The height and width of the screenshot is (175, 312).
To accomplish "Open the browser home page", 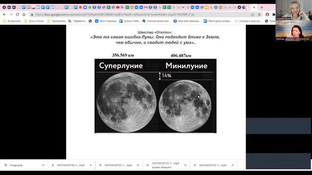I will 24,15.
